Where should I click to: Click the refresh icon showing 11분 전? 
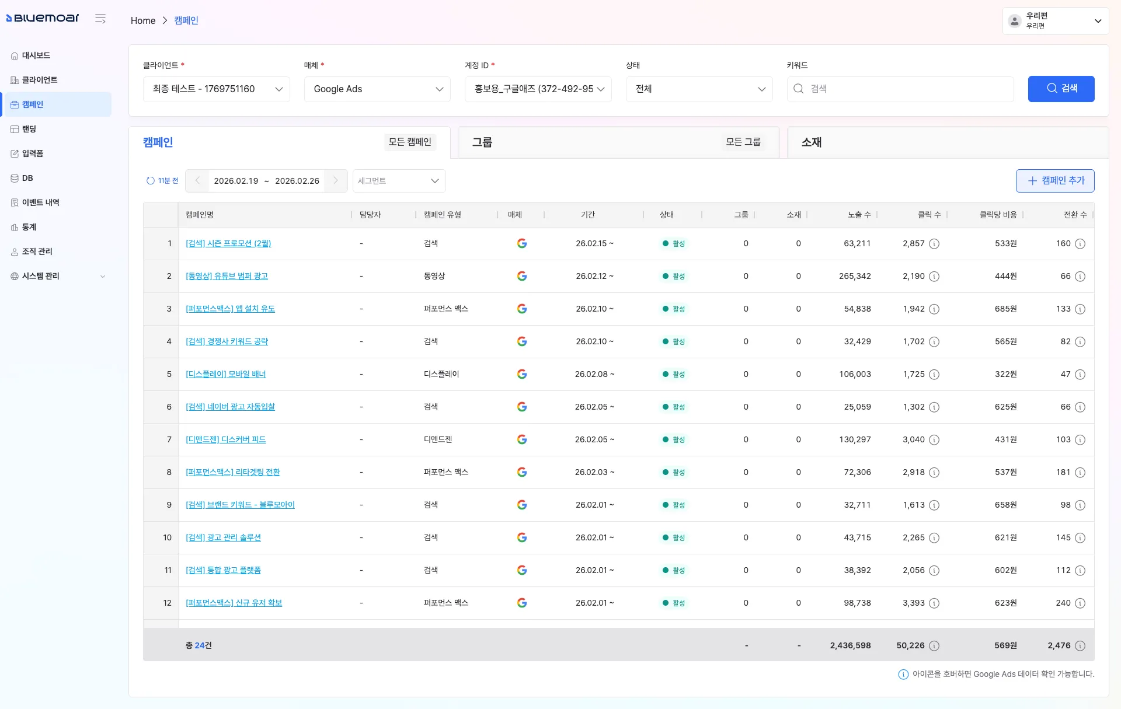click(x=151, y=181)
